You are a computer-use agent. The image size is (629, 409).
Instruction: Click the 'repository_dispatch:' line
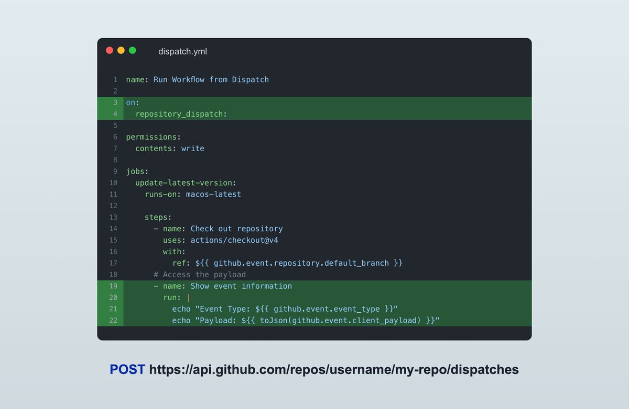[x=181, y=114]
